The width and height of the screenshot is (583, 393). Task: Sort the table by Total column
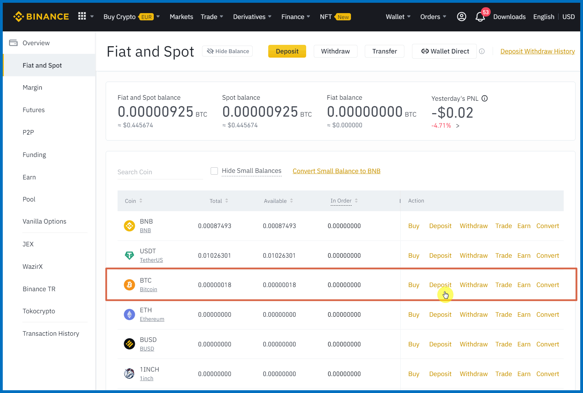pos(219,201)
